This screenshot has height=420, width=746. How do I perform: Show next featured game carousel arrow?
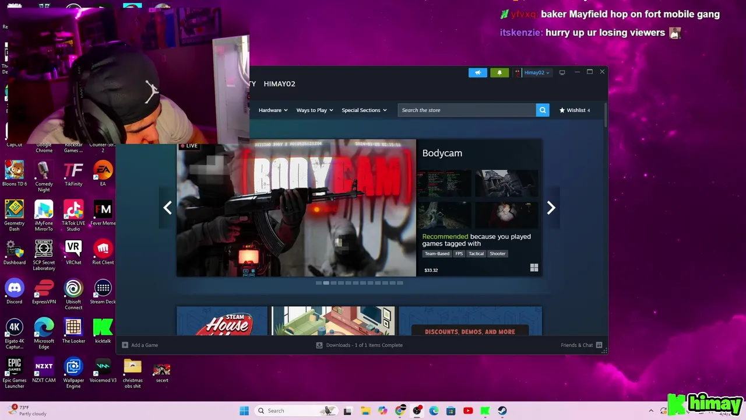tap(551, 208)
